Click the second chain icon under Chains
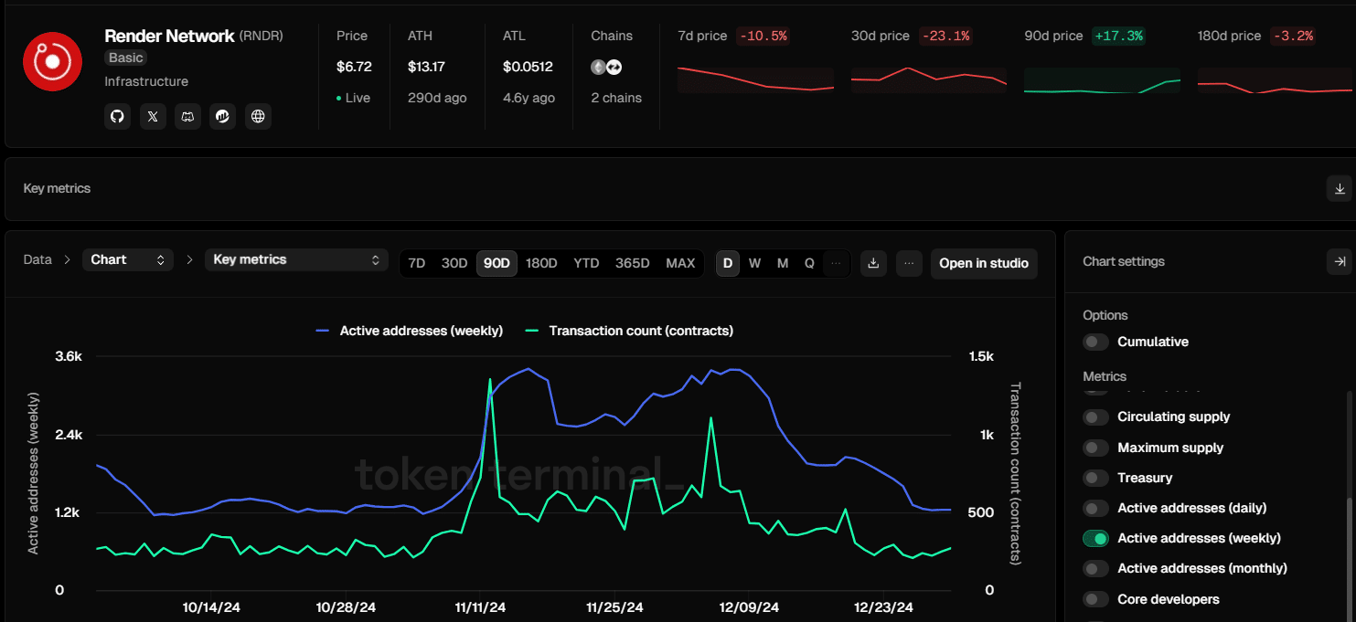1356x622 pixels. pyautogui.click(x=614, y=67)
